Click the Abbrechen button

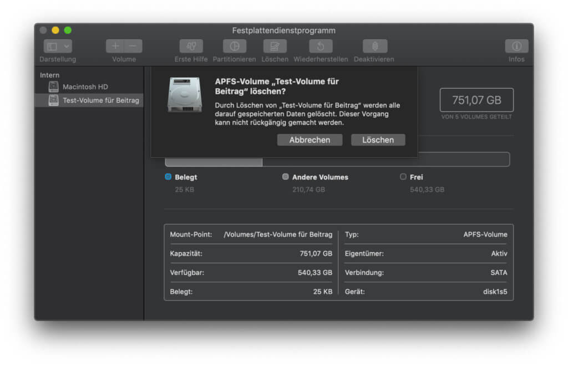click(310, 140)
